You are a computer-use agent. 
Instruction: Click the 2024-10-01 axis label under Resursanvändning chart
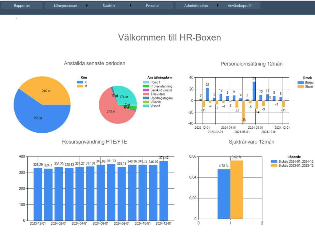(x=143, y=224)
